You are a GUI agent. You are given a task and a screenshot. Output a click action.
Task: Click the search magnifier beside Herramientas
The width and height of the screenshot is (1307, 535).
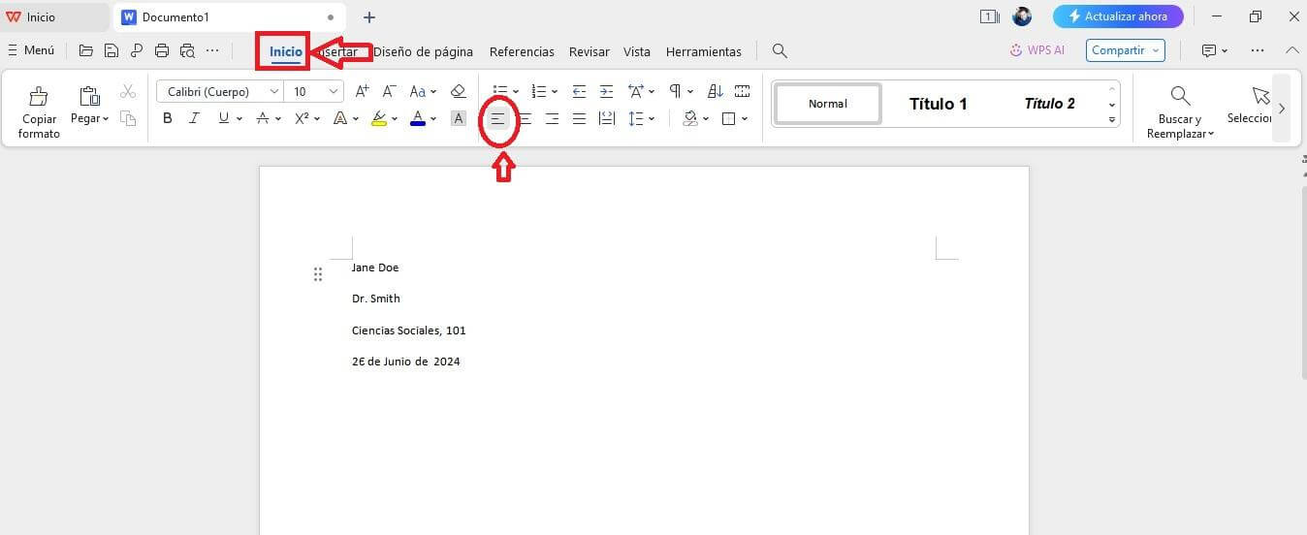coord(780,51)
